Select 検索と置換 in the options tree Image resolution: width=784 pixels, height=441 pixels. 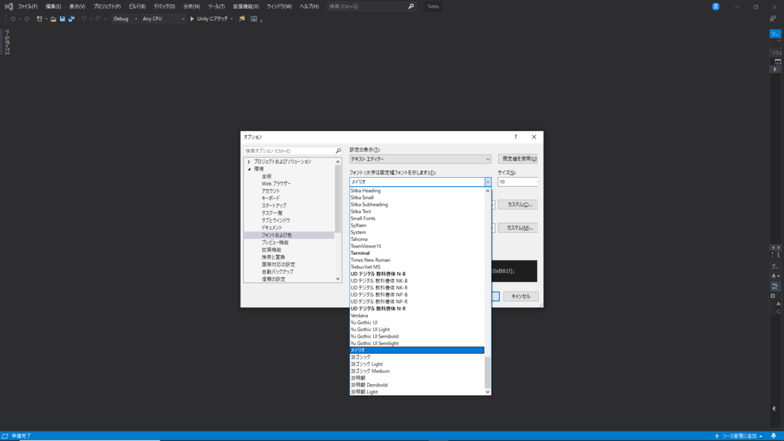coord(273,257)
